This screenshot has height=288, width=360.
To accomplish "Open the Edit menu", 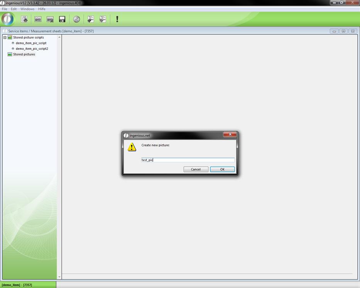I will (14, 9).
